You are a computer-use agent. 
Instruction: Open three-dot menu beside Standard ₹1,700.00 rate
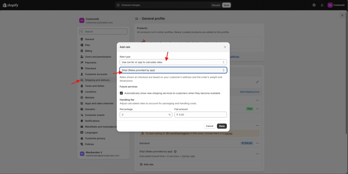click(x=257, y=143)
